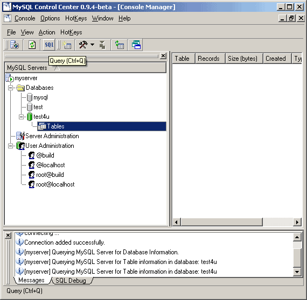Viewport: 307px width, 300px height.
Task: Close the MySQL Servers tree panel
Action: [x=163, y=56]
